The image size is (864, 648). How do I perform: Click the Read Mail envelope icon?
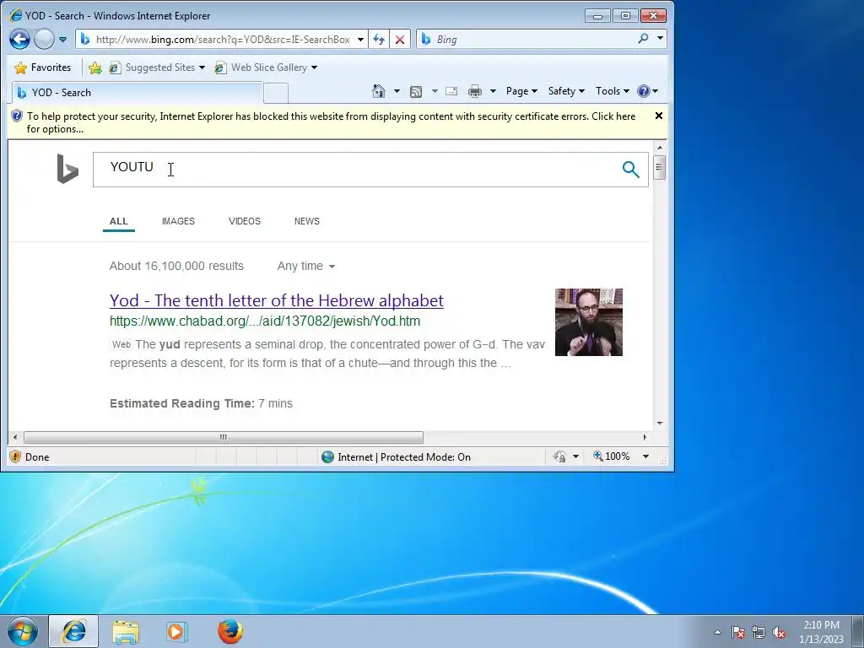click(451, 91)
